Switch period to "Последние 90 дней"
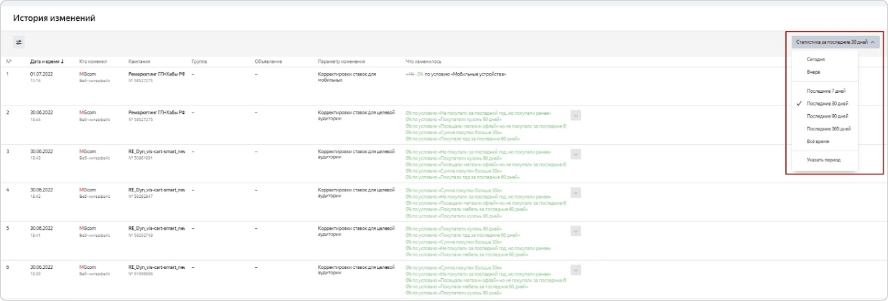 (827, 116)
